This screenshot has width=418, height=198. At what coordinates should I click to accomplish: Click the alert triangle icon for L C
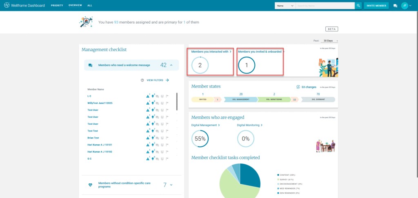148,96
